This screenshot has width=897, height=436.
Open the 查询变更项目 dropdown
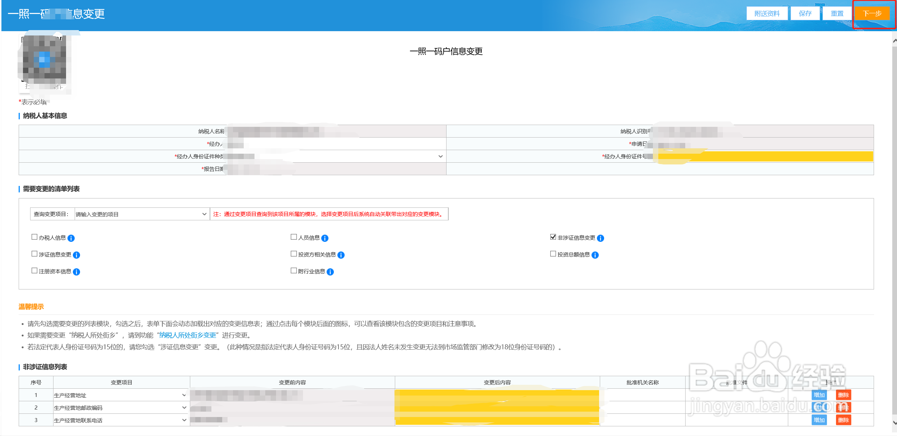(141, 214)
